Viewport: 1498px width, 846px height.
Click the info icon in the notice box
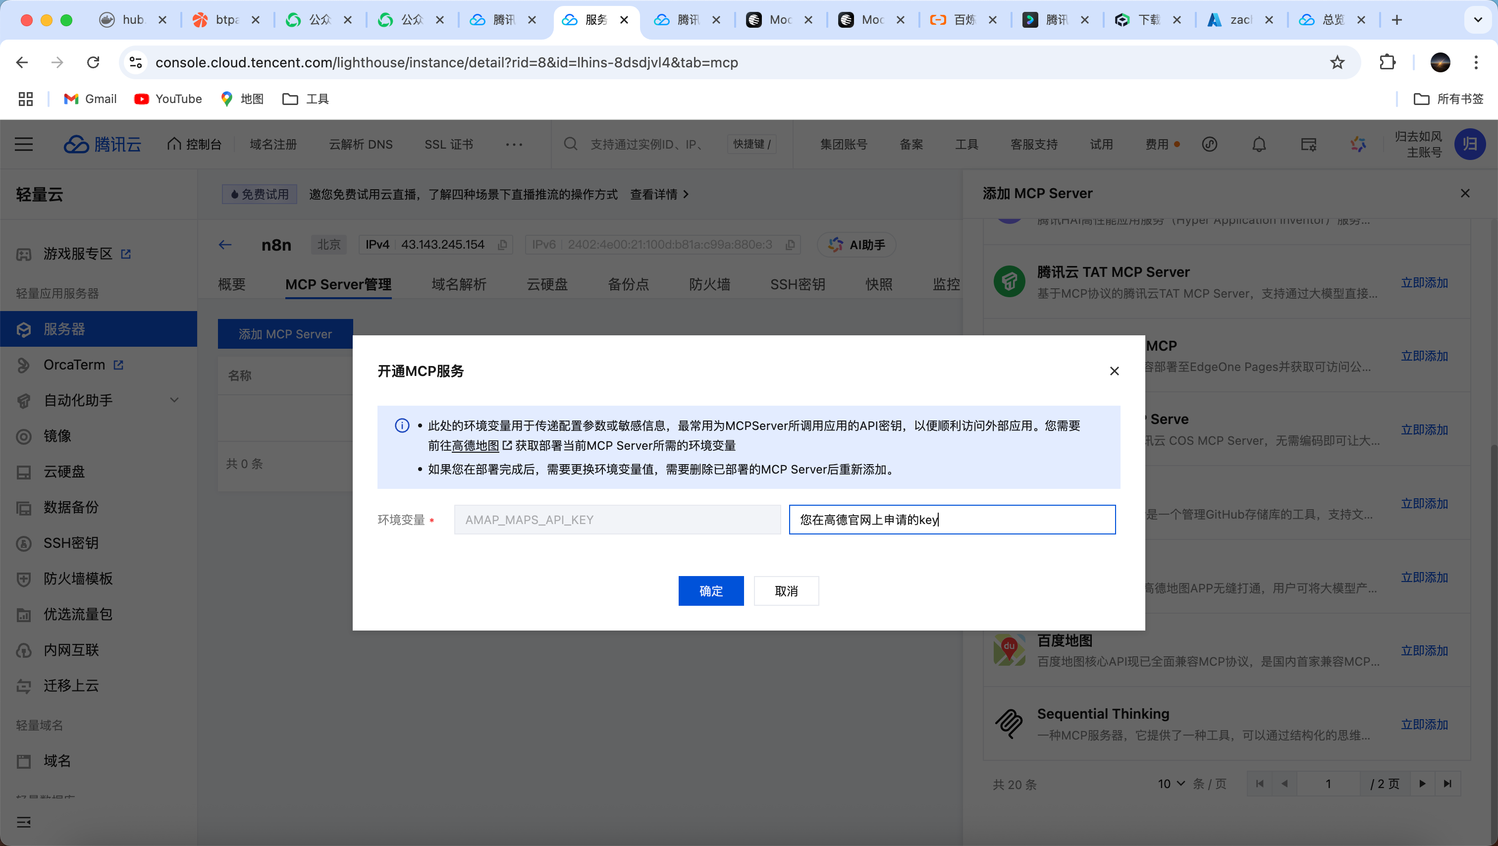click(402, 425)
